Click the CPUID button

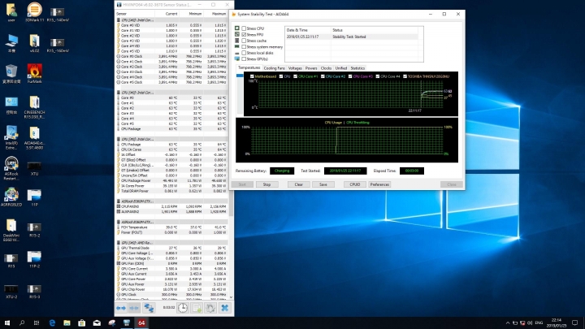pyautogui.click(x=355, y=184)
